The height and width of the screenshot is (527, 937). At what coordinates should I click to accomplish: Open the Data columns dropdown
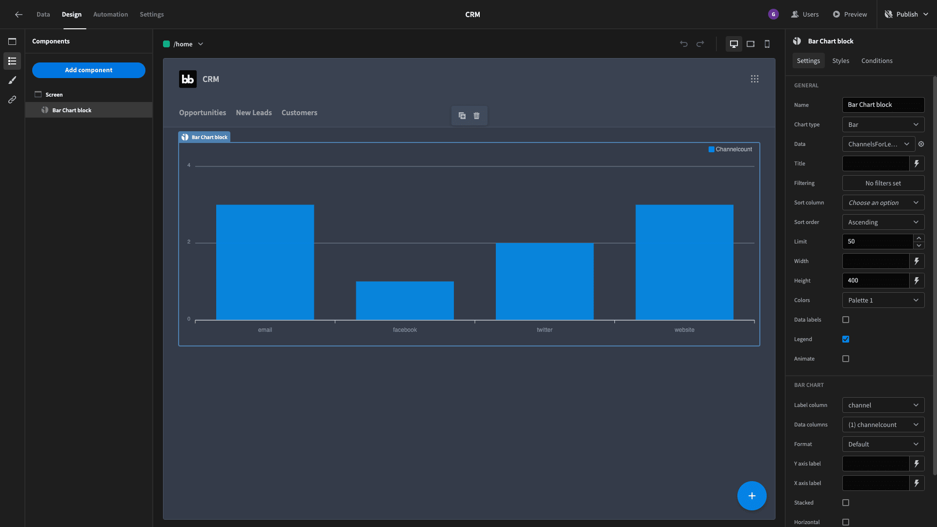coord(883,425)
